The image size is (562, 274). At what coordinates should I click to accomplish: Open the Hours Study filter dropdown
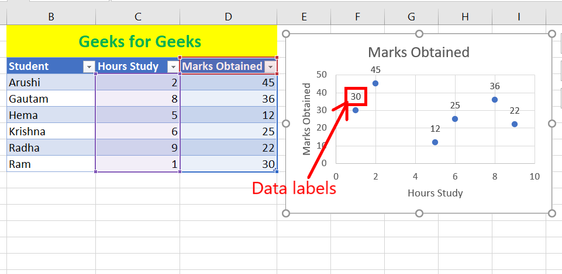[x=174, y=66]
